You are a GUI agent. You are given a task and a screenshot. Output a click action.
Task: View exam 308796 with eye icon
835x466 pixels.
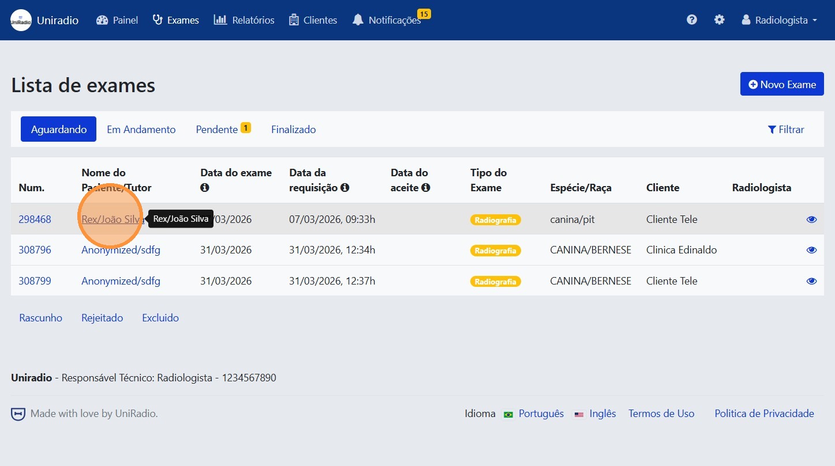(x=811, y=250)
